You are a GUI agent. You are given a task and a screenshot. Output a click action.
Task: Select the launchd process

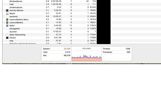point(13,32)
